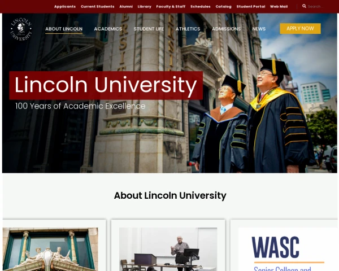This screenshot has width=339, height=271.
Task: Open the WASC accreditation logo card
Action: [288, 249]
